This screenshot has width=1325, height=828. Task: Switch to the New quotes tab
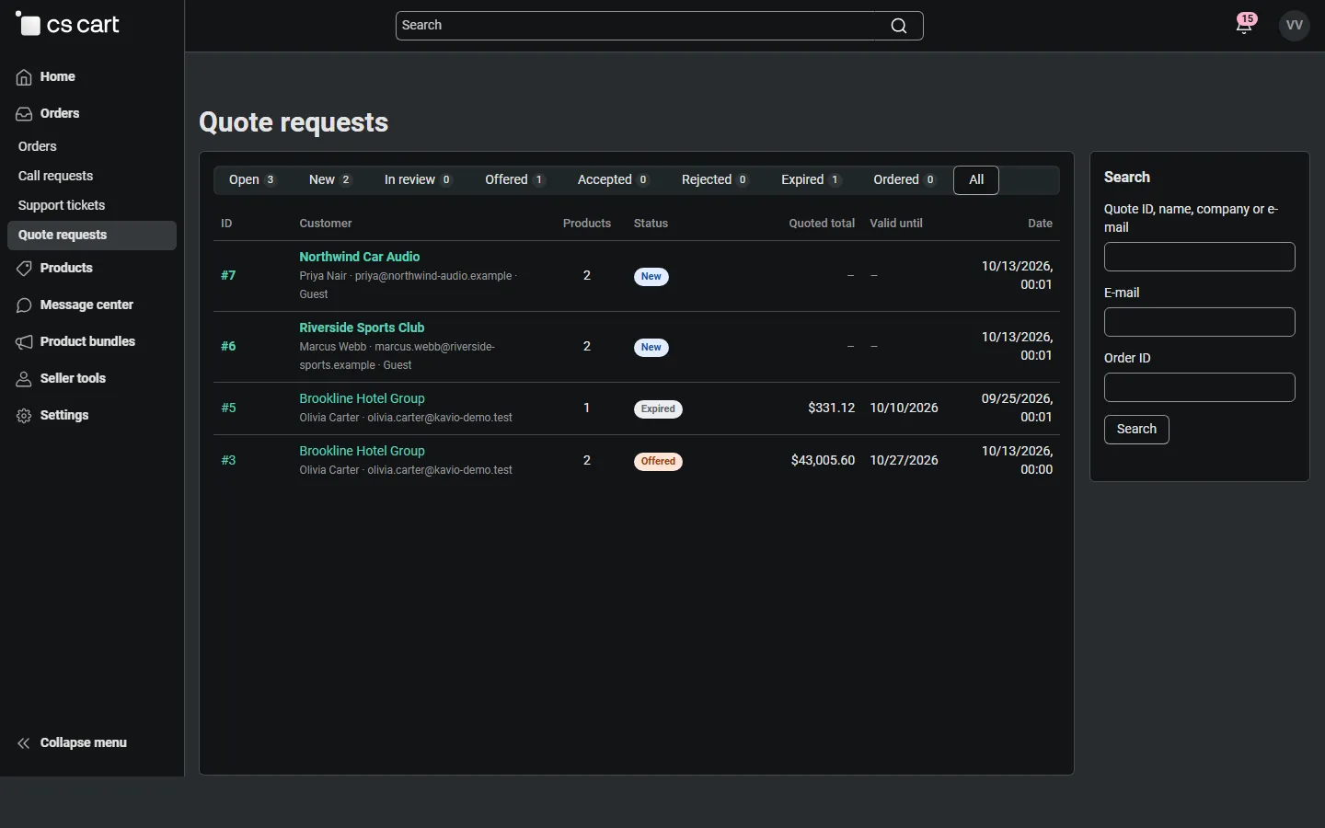[330, 180]
